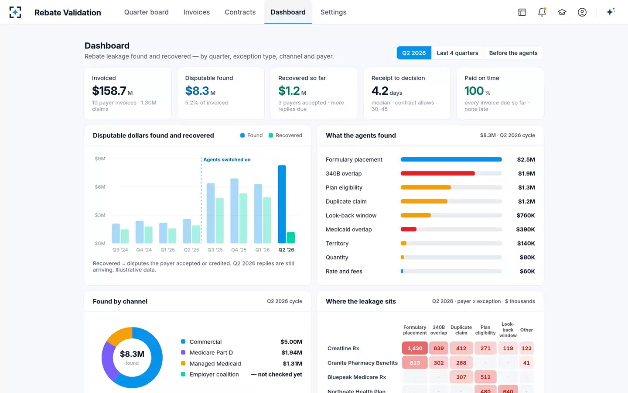Switch to Before the agents view
Screen dimensions: 628x393
click(x=513, y=53)
